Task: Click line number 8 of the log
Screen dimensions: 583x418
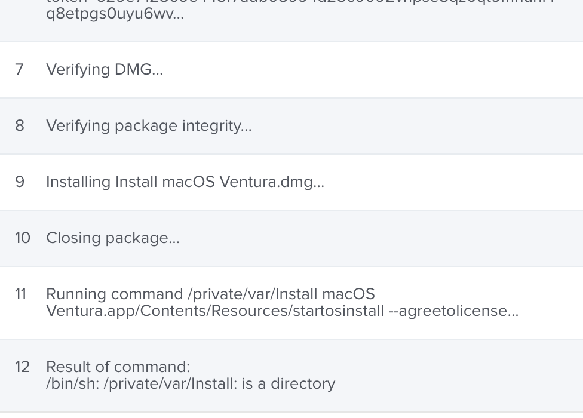Action: pyautogui.click(x=20, y=125)
